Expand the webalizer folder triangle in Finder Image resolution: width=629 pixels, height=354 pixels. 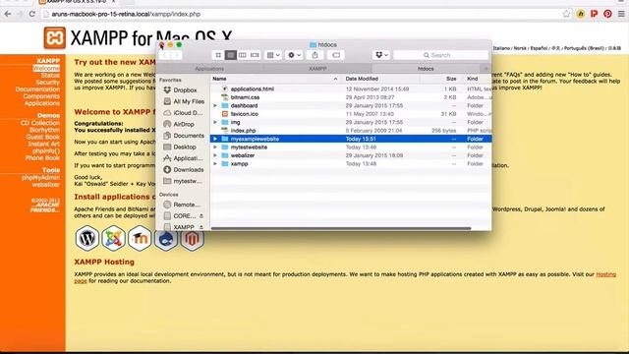pyautogui.click(x=215, y=155)
